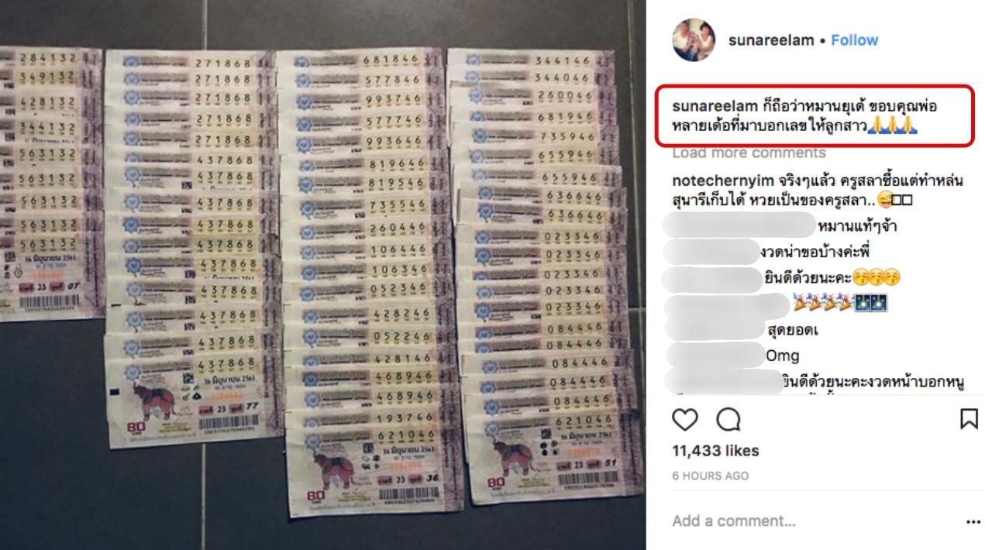992x550 pixels.
Task: Open the three-dot more options menu
Action: tap(973, 522)
